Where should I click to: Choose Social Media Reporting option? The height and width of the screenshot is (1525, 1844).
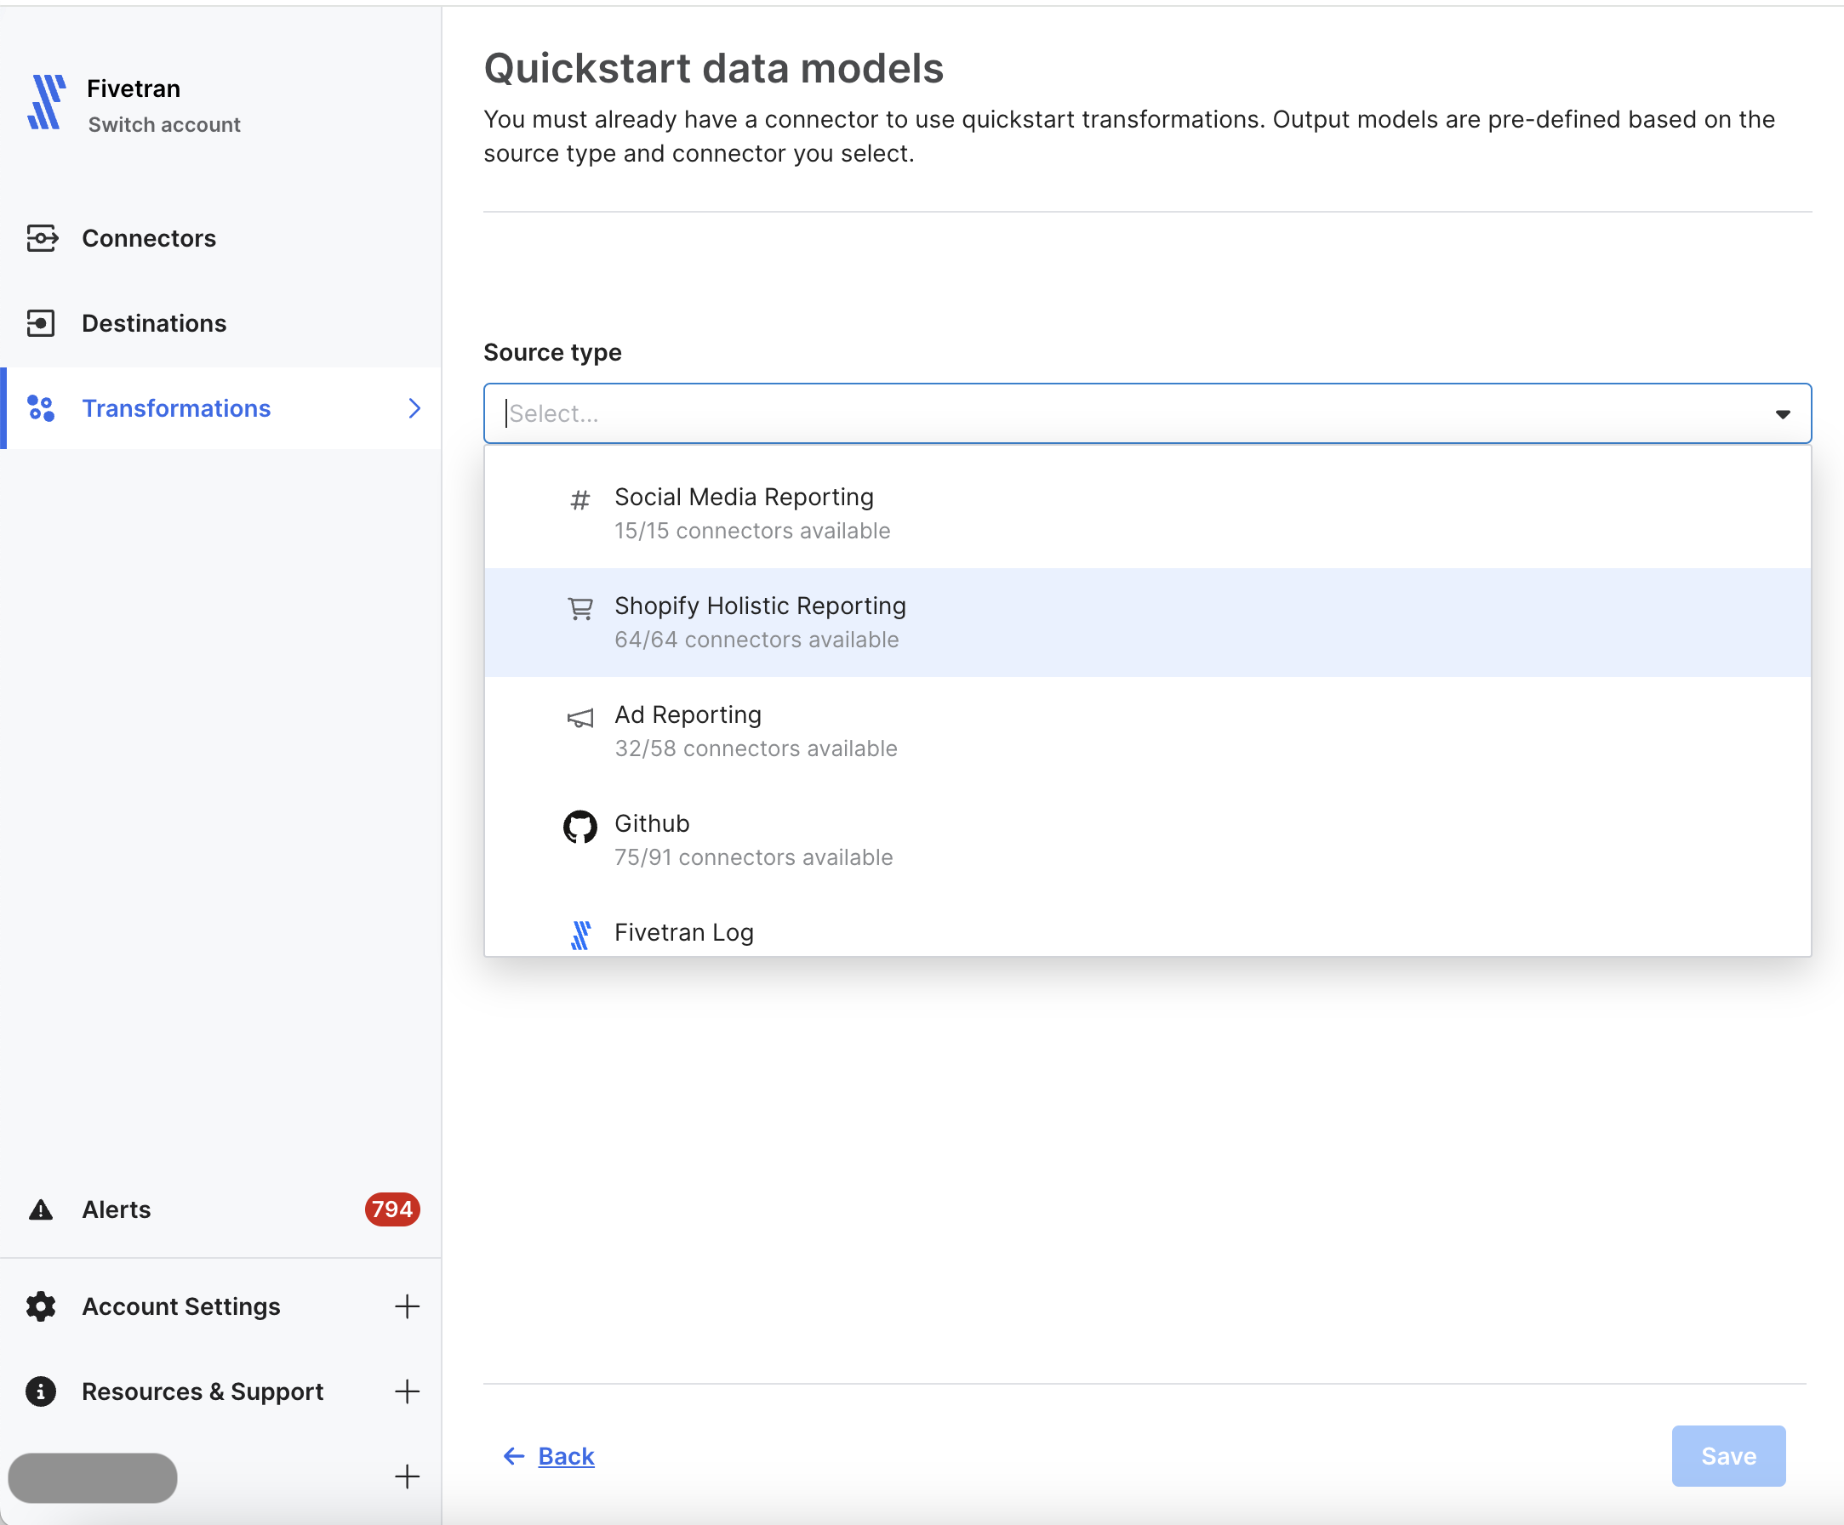[x=1147, y=514]
